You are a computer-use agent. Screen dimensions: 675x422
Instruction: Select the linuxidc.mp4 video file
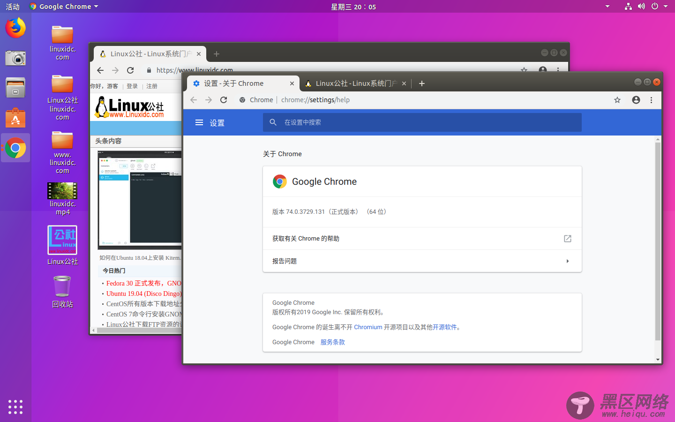[62, 199]
